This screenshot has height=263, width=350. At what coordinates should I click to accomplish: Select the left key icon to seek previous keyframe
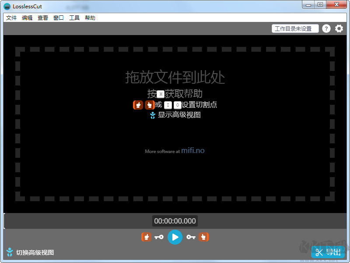click(x=159, y=237)
